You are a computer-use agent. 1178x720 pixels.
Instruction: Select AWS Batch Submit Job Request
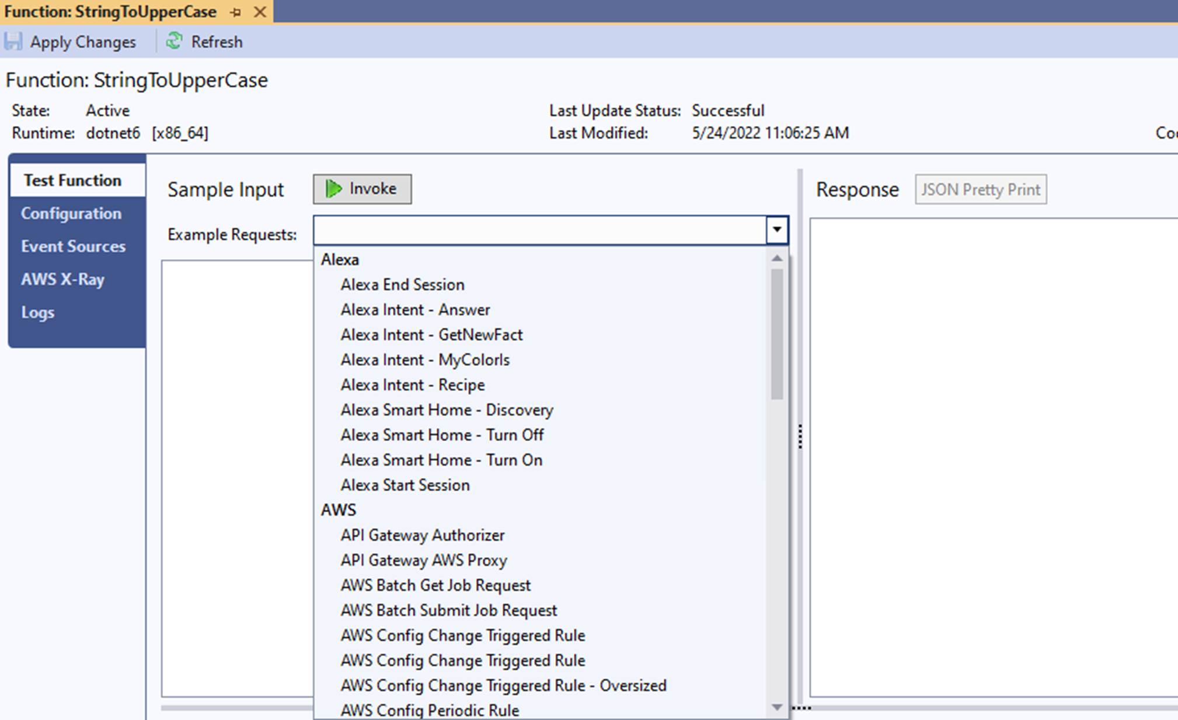click(449, 610)
